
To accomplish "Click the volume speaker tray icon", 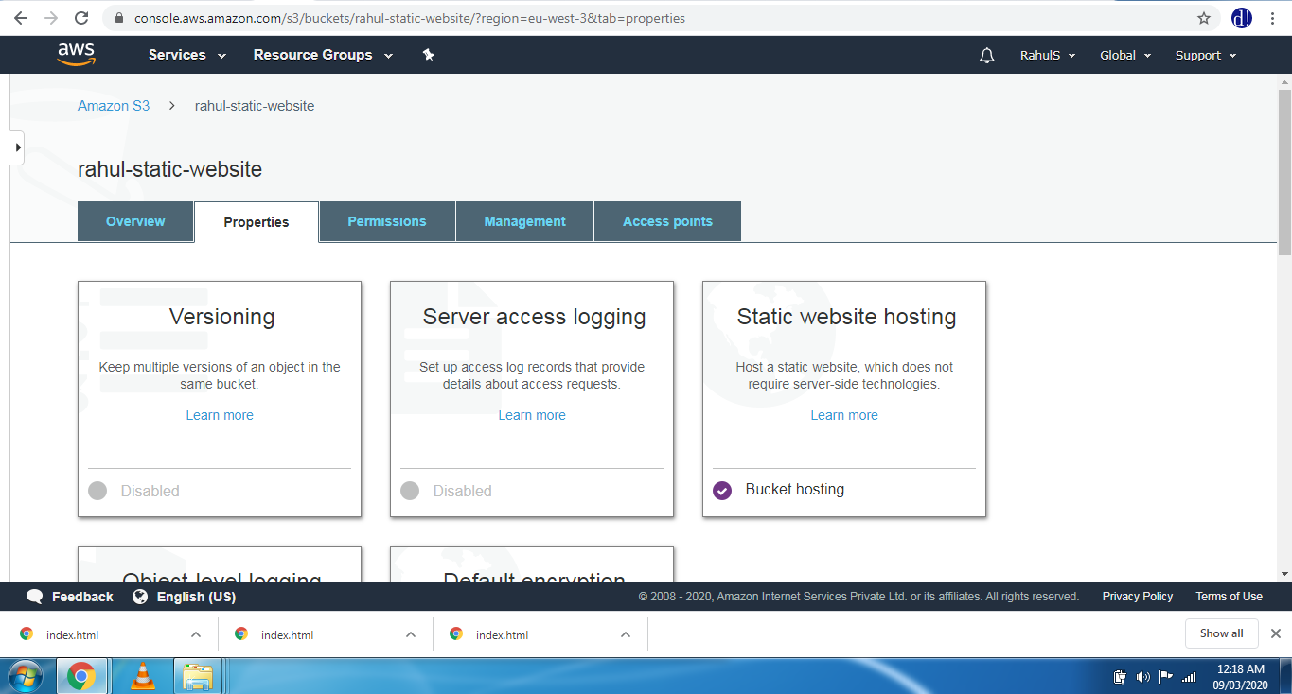I will tap(1142, 676).
